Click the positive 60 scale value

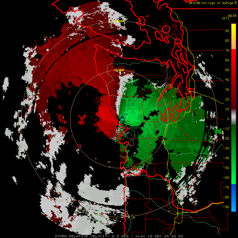(x=227, y=60)
